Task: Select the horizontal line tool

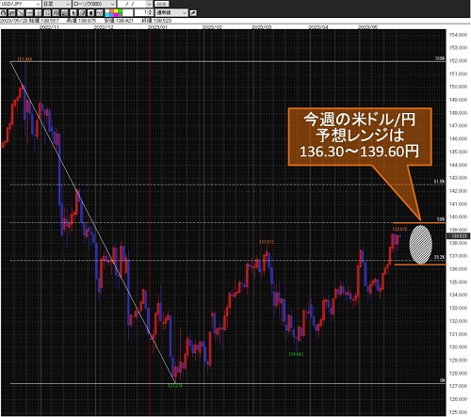Action: pyautogui.click(x=29, y=13)
